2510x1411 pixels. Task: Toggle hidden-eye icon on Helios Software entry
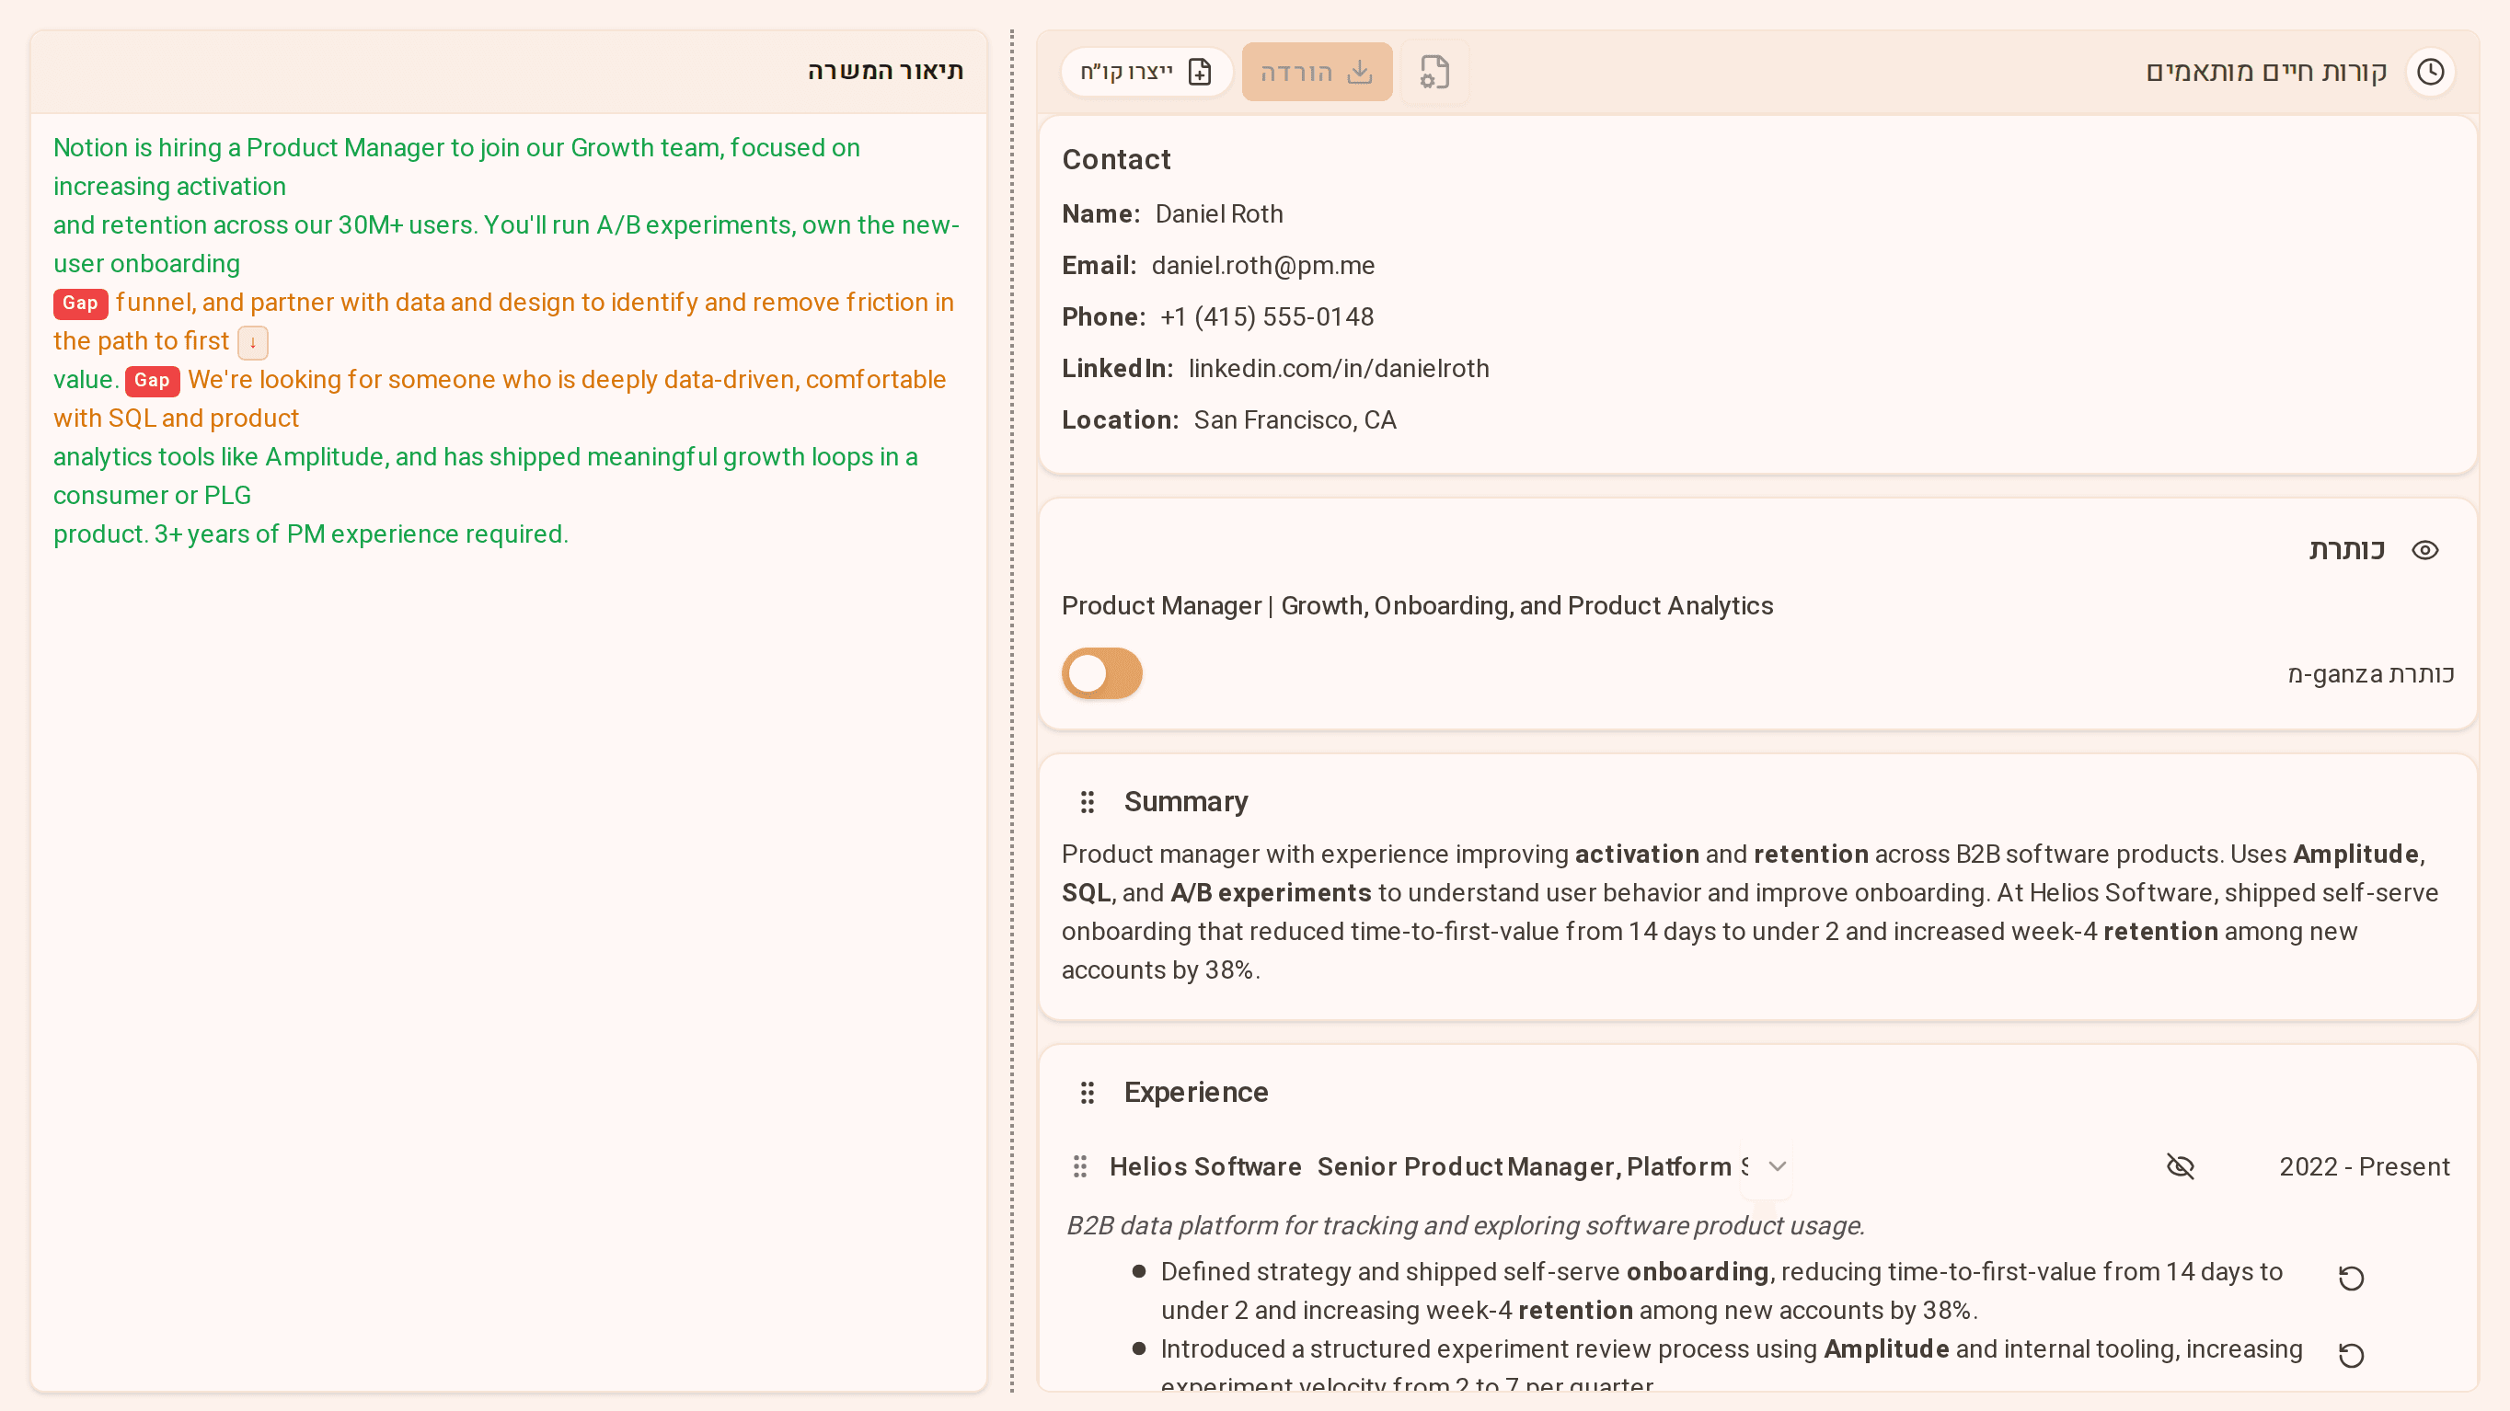2181,1166
